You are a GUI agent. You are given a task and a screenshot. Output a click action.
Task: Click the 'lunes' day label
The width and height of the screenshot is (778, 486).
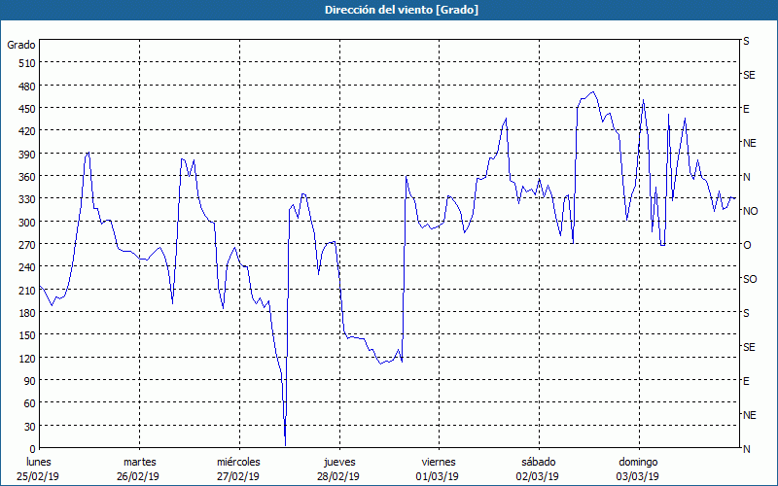click(x=39, y=462)
